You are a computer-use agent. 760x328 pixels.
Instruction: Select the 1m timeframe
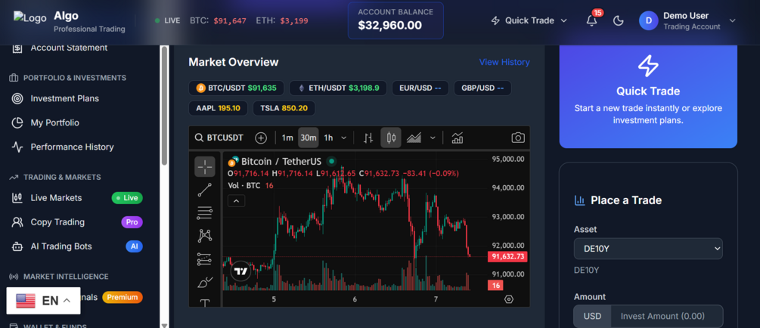click(x=287, y=138)
